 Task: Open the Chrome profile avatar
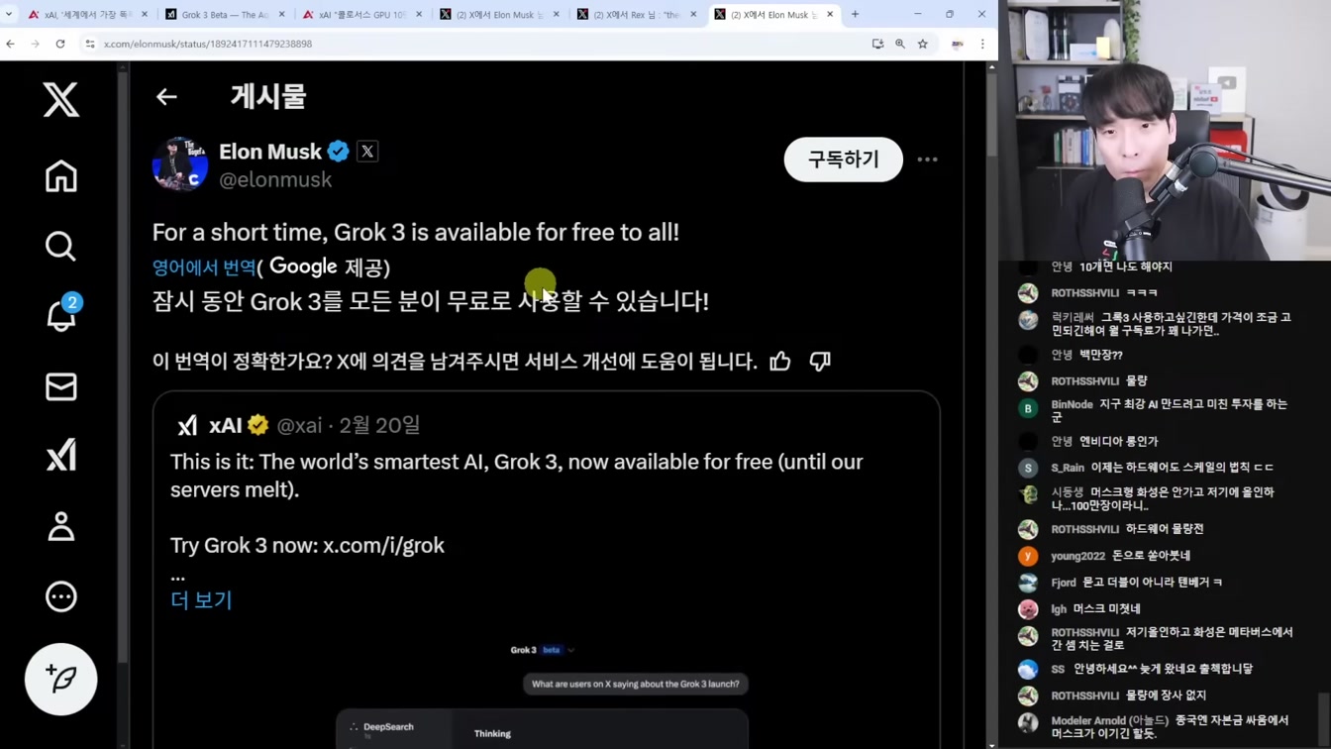[958, 44]
